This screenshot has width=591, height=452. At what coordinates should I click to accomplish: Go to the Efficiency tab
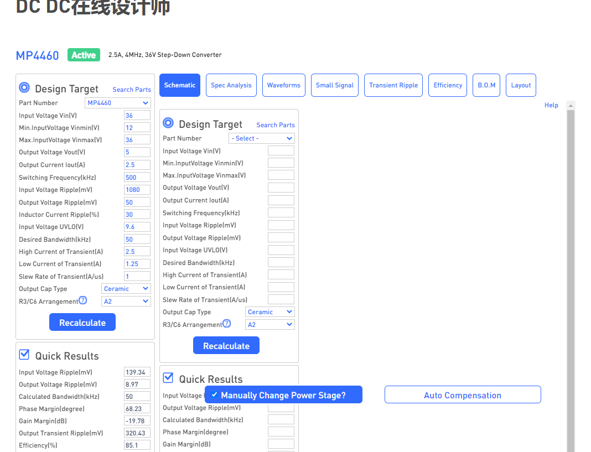point(448,85)
